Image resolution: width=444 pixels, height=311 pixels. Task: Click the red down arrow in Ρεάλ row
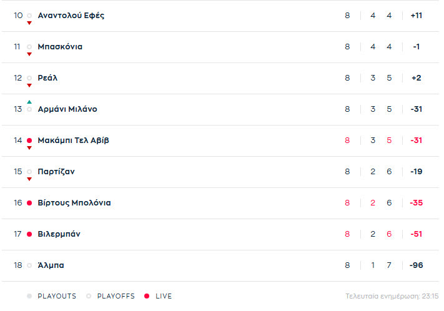(29, 86)
